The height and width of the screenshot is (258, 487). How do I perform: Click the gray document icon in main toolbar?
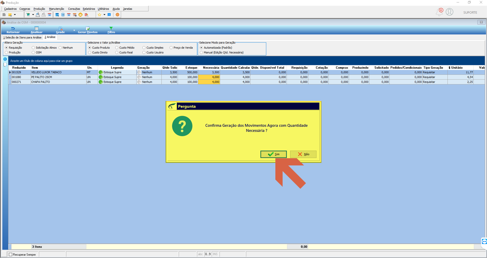point(4,15)
